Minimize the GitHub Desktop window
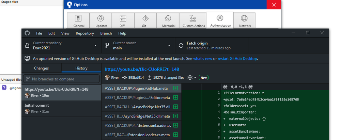 pyautogui.click(x=293, y=33)
